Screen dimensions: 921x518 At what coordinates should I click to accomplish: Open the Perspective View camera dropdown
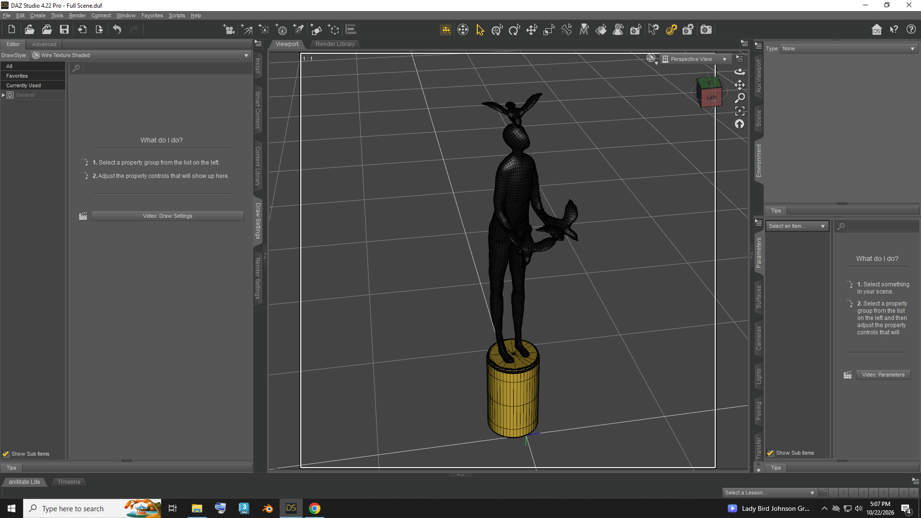[x=695, y=59]
